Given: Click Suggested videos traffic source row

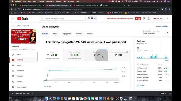Looking at the screenshot, I should click(152, 81).
